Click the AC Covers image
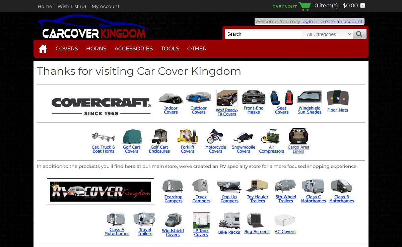This screenshot has height=247, width=402. tap(285, 221)
